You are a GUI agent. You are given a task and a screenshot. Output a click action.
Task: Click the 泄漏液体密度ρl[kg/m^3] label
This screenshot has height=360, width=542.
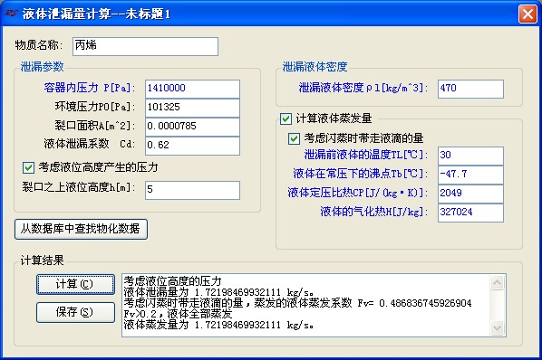[363, 88]
